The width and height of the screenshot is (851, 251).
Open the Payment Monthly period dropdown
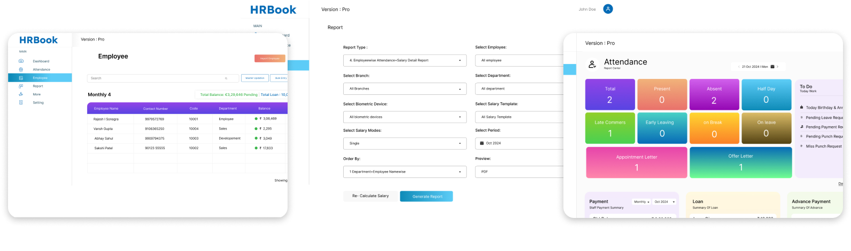coord(641,202)
